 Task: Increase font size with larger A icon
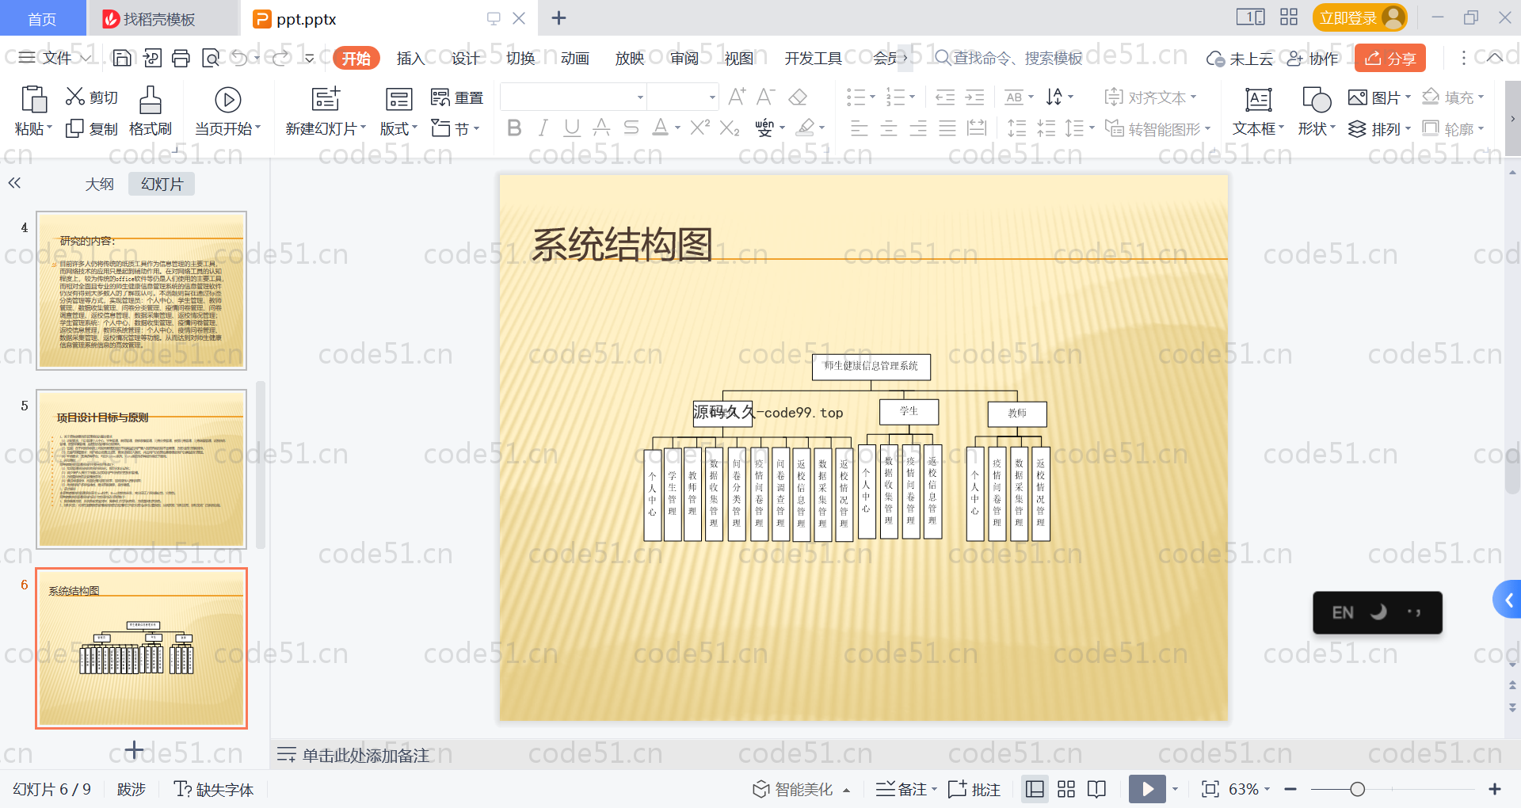click(x=737, y=97)
